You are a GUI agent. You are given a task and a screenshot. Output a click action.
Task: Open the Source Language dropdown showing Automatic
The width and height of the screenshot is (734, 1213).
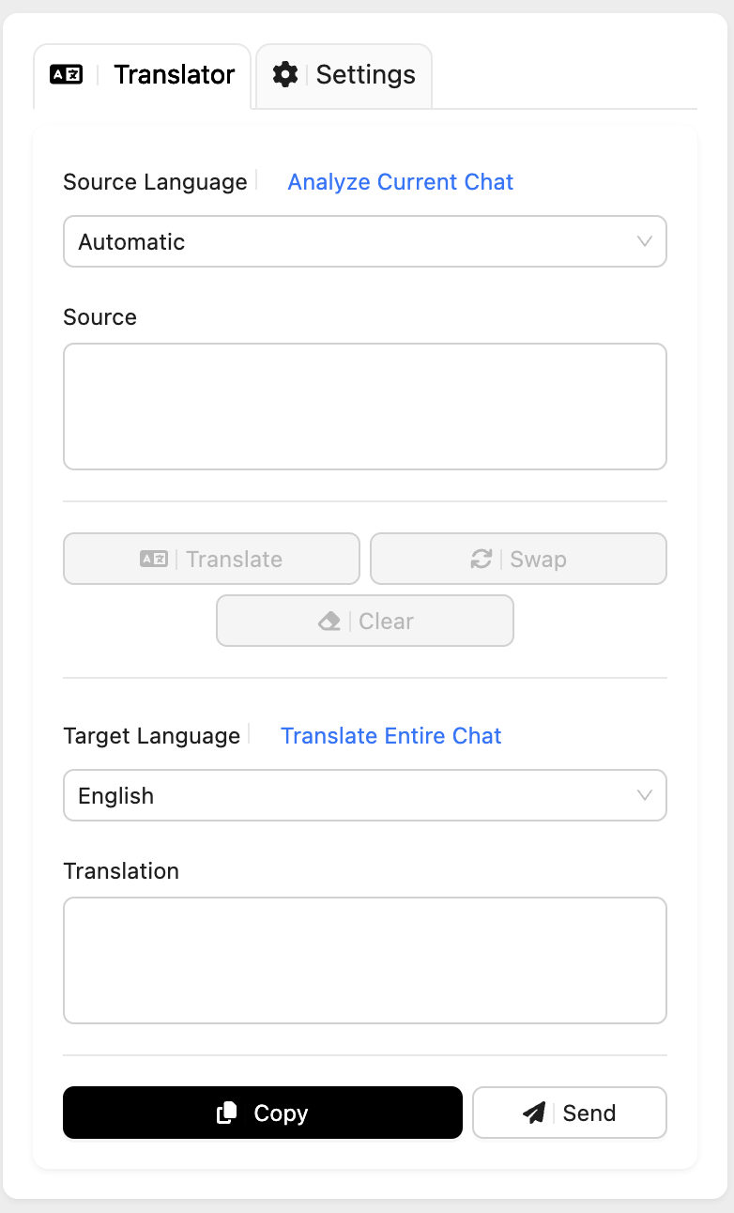(365, 241)
